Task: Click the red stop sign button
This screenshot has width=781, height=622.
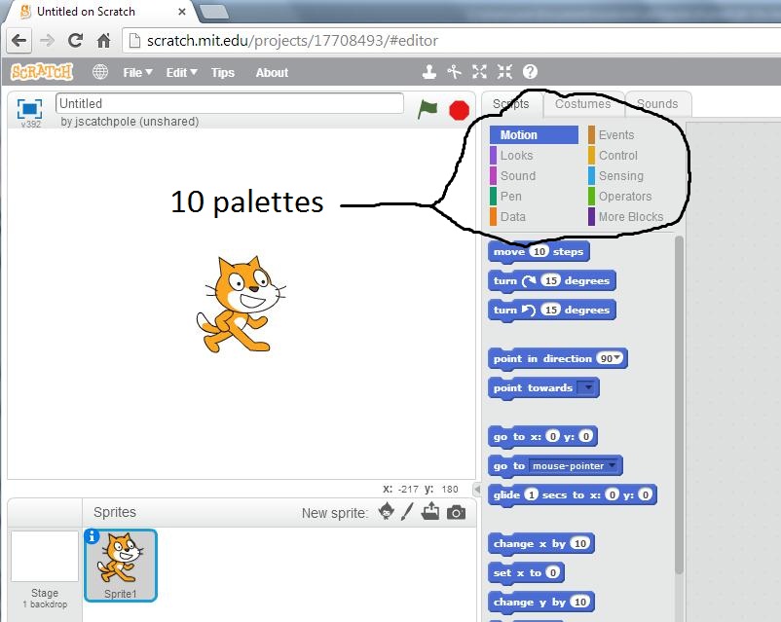Action: click(459, 110)
